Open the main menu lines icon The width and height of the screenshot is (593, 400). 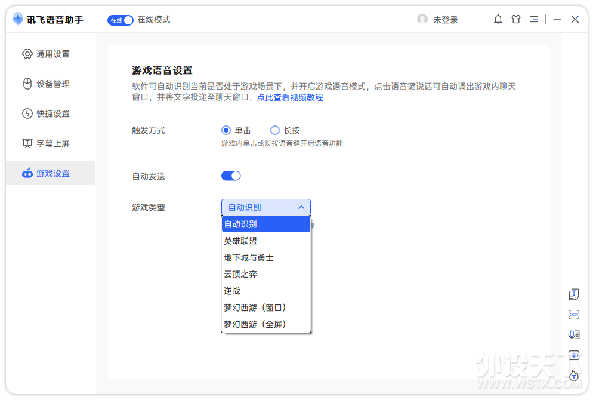click(533, 19)
